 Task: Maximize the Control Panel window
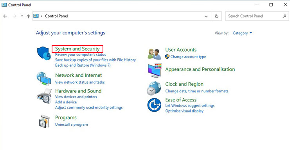pyautogui.click(x=271, y=5)
